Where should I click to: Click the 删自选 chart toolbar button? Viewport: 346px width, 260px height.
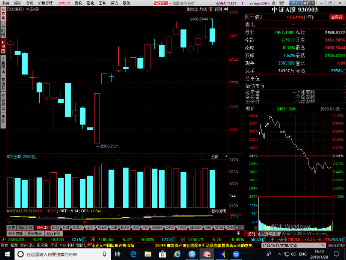[192, 9]
